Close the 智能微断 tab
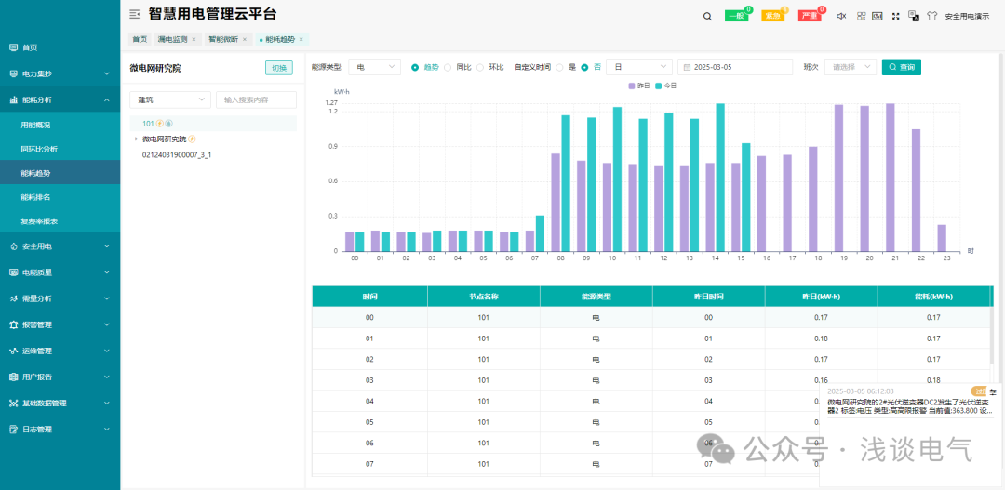This screenshot has width=1005, height=490. [244, 40]
